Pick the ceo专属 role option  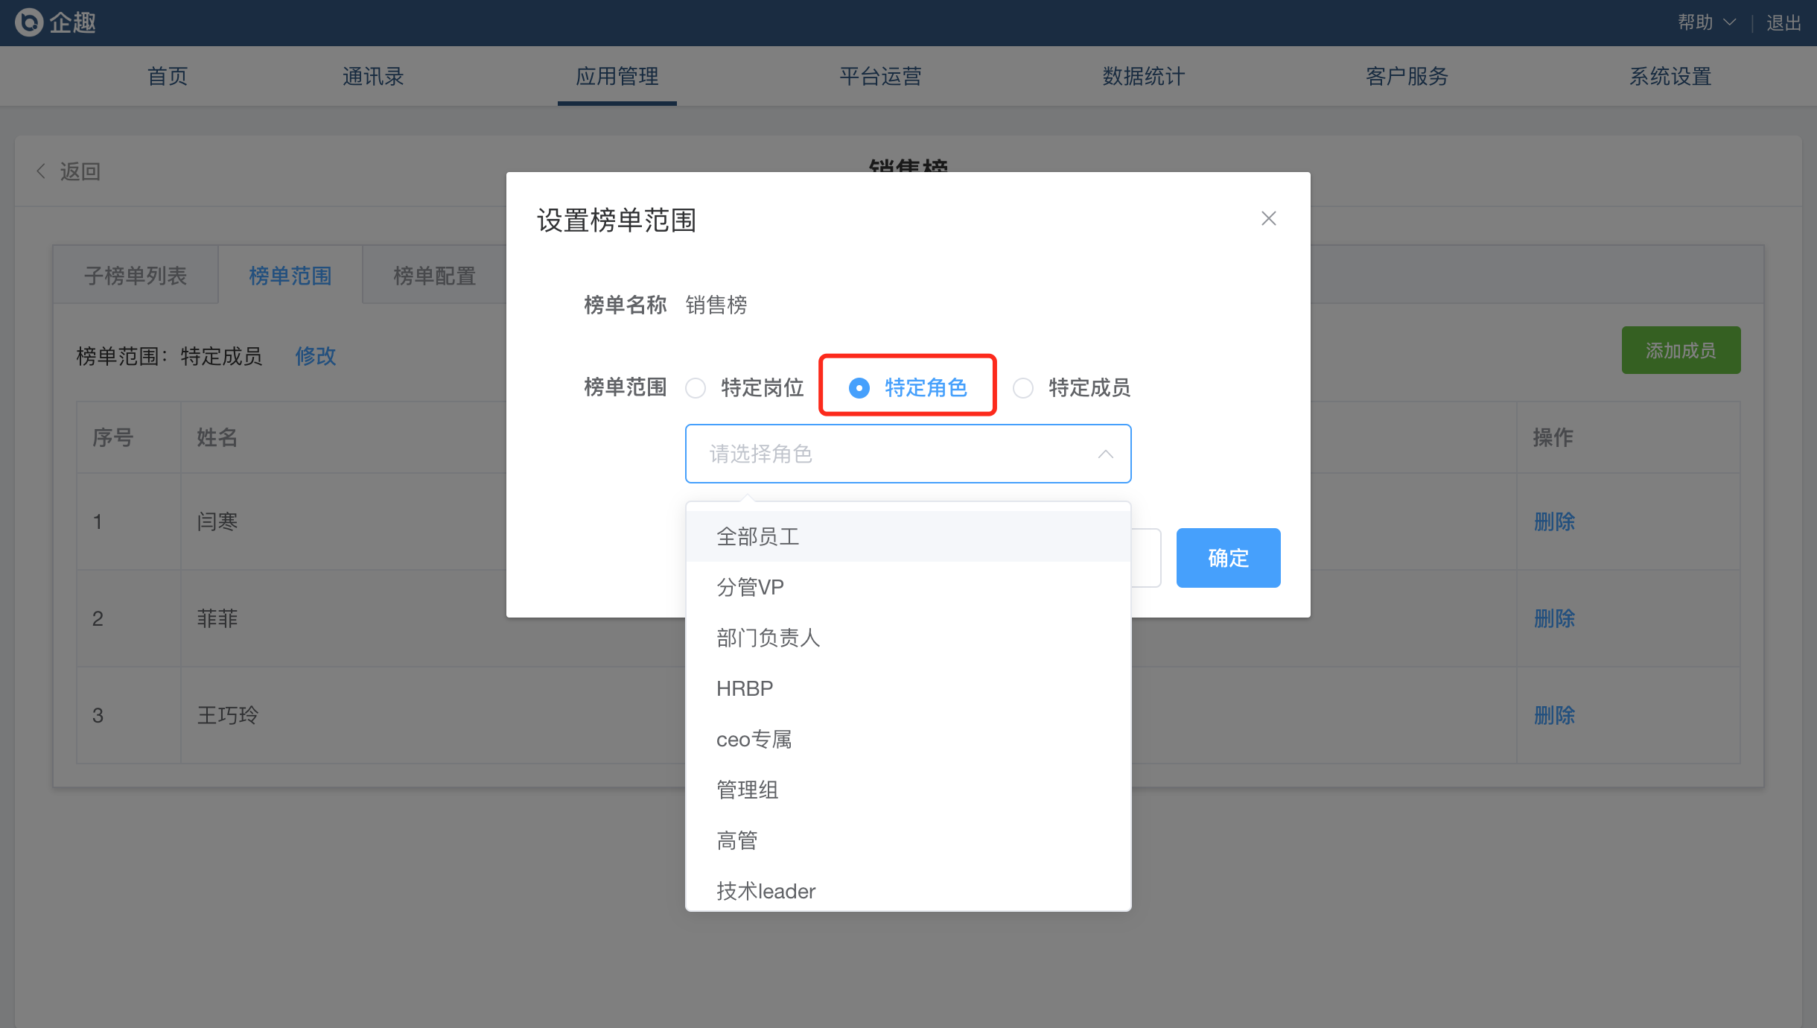pos(754,739)
